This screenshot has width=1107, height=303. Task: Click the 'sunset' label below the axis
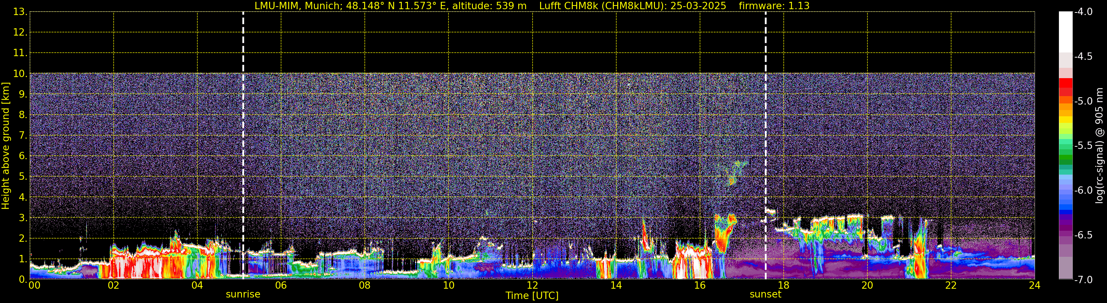(x=766, y=295)
